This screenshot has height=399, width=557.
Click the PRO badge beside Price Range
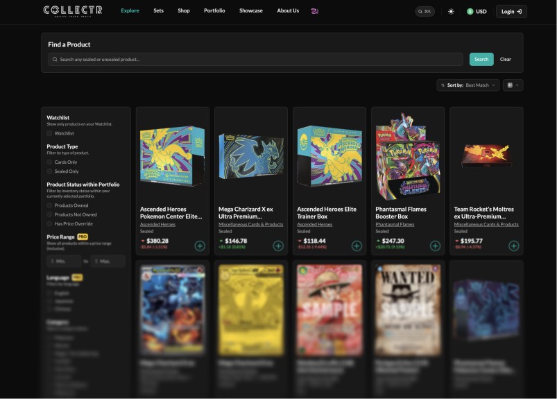tap(83, 237)
